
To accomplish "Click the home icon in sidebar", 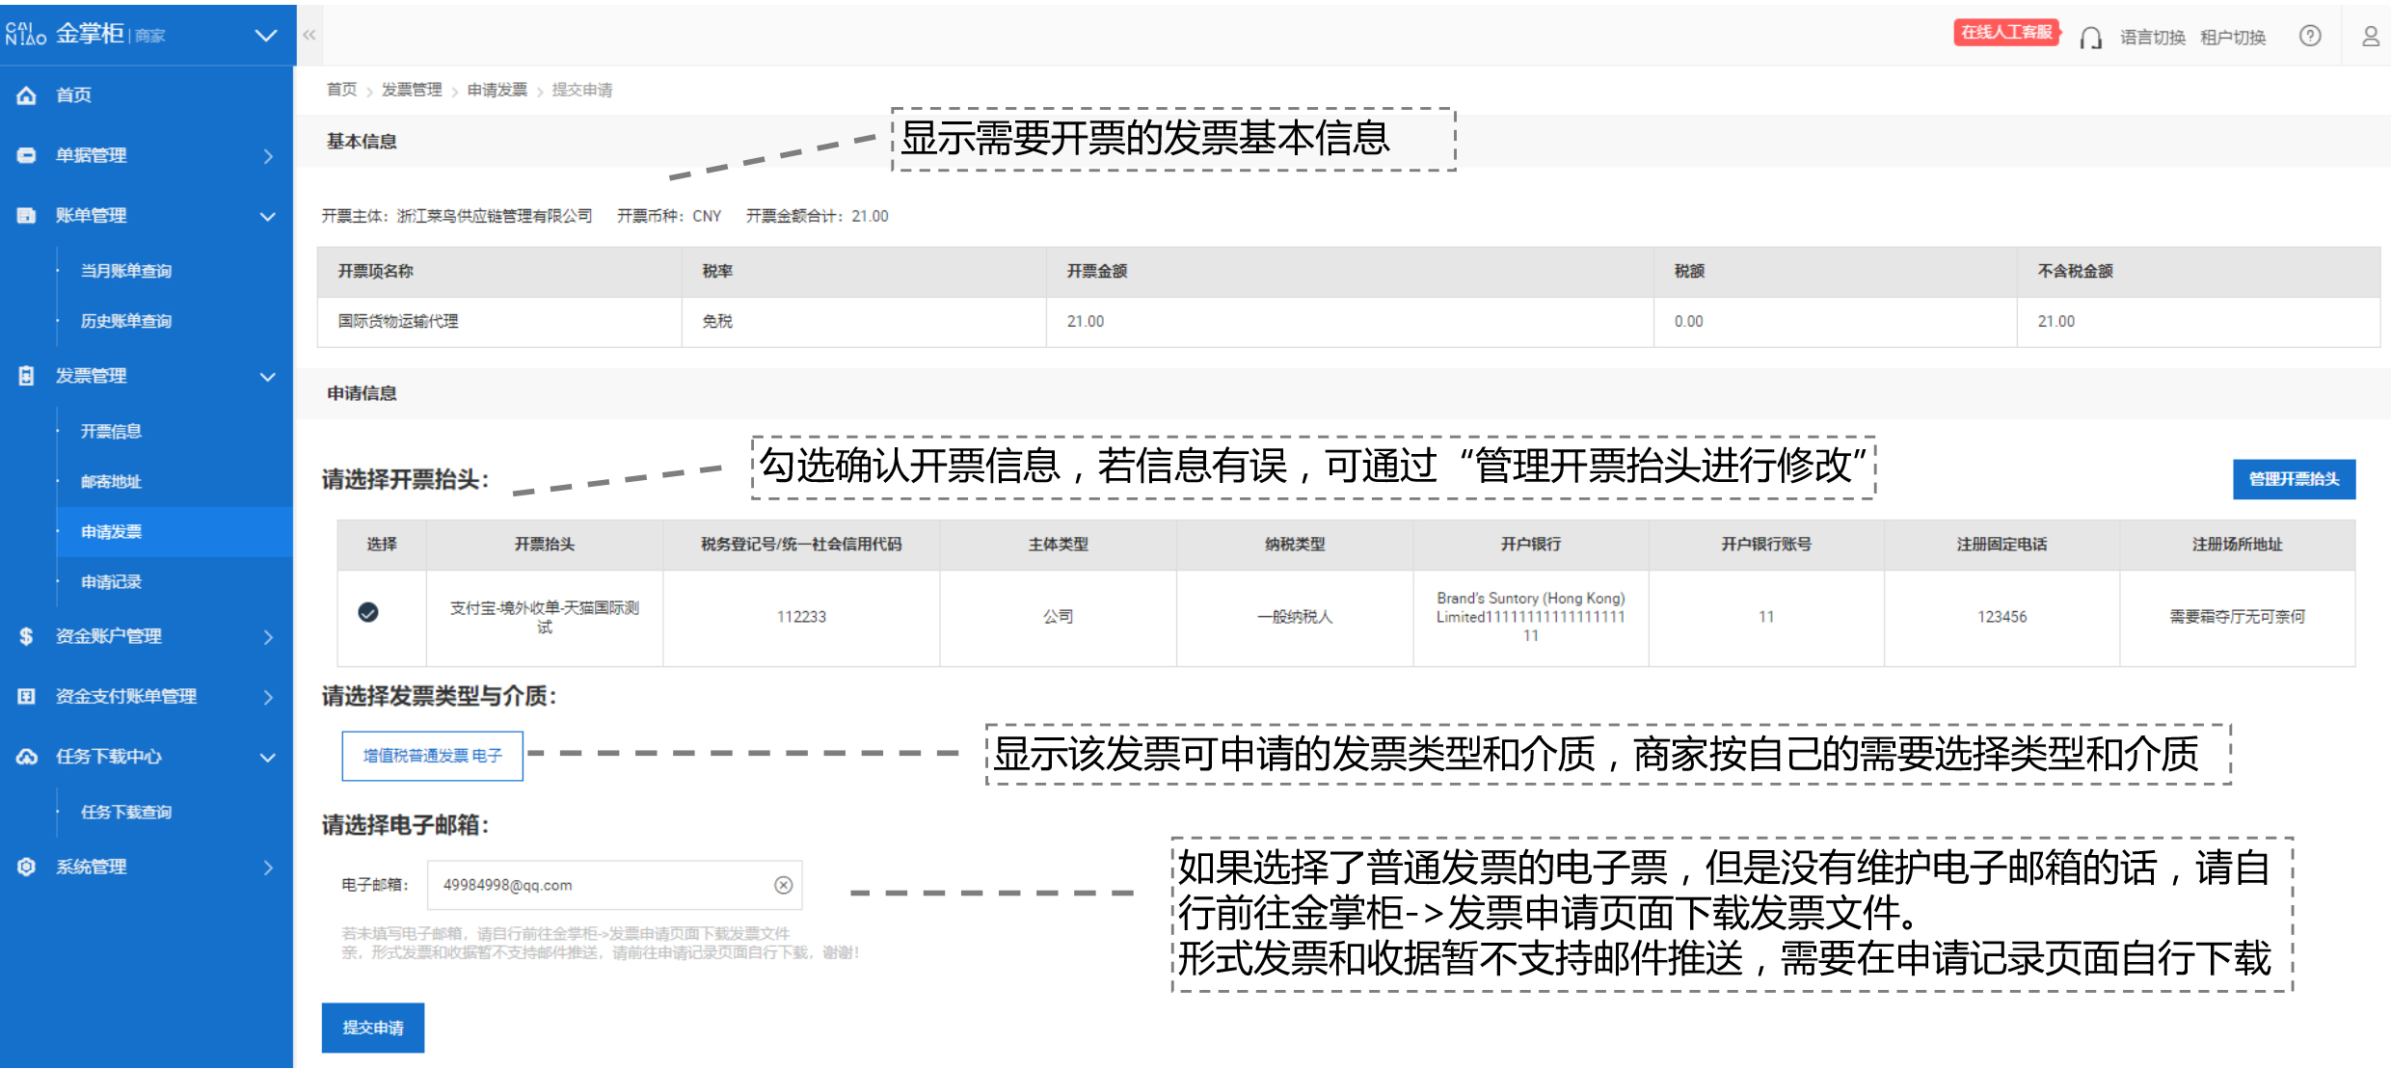I will [x=27, y=95].
